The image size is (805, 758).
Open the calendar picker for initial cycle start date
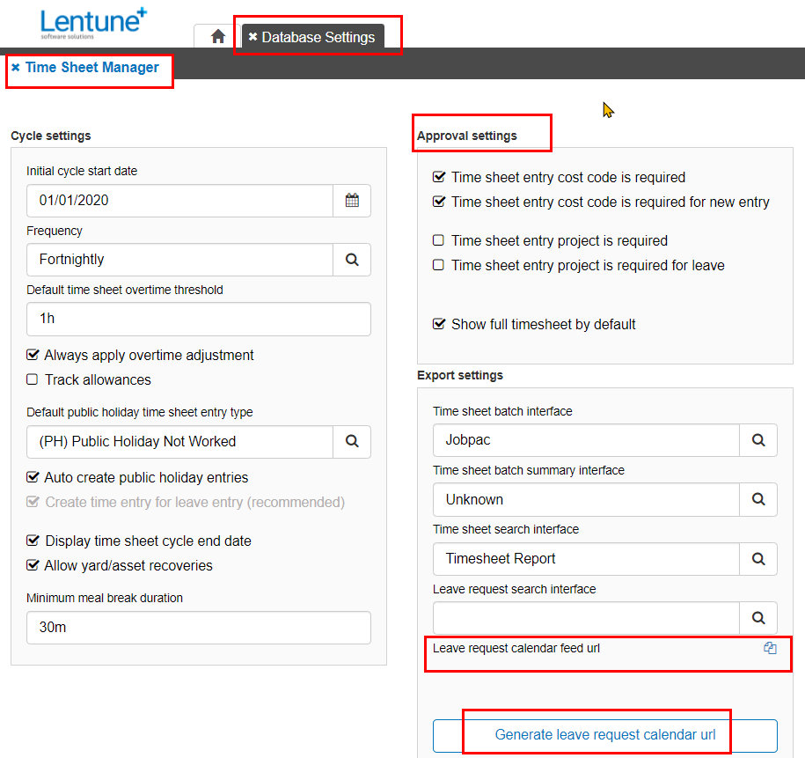(352, 201)
